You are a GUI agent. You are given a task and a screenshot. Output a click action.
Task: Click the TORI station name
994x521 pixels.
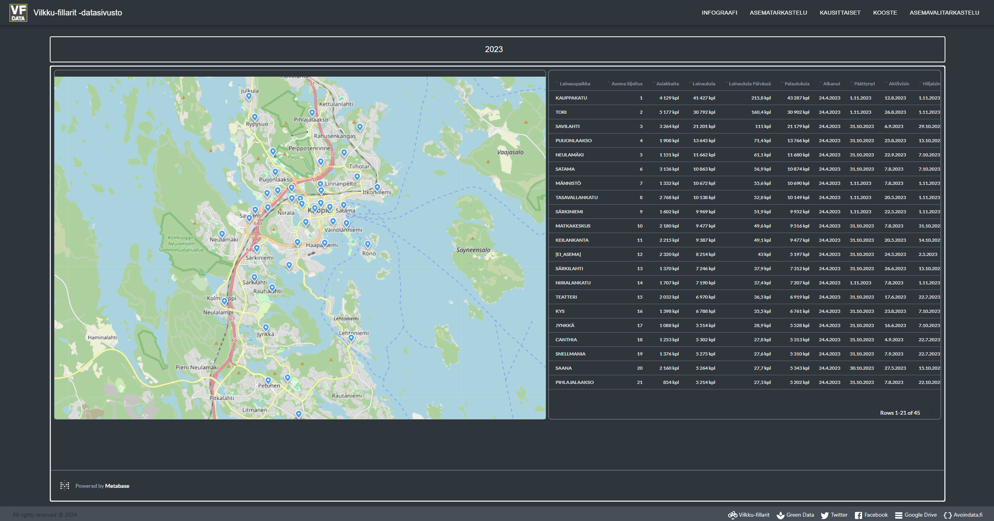pyautogui.click(x=561, y=112)
